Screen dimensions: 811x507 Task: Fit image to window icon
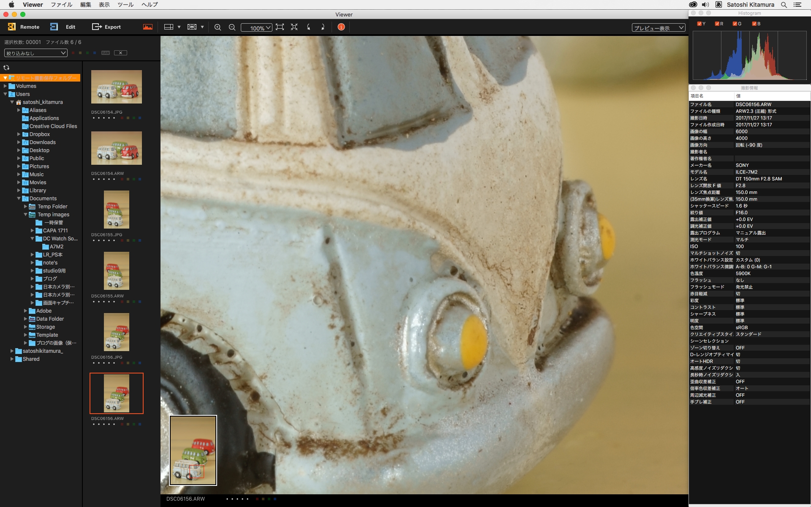280,27
